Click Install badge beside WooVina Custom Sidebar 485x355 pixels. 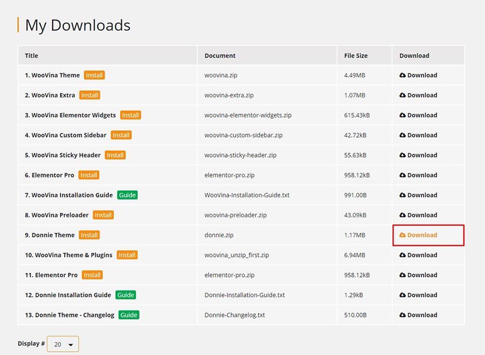pos(121,135)
